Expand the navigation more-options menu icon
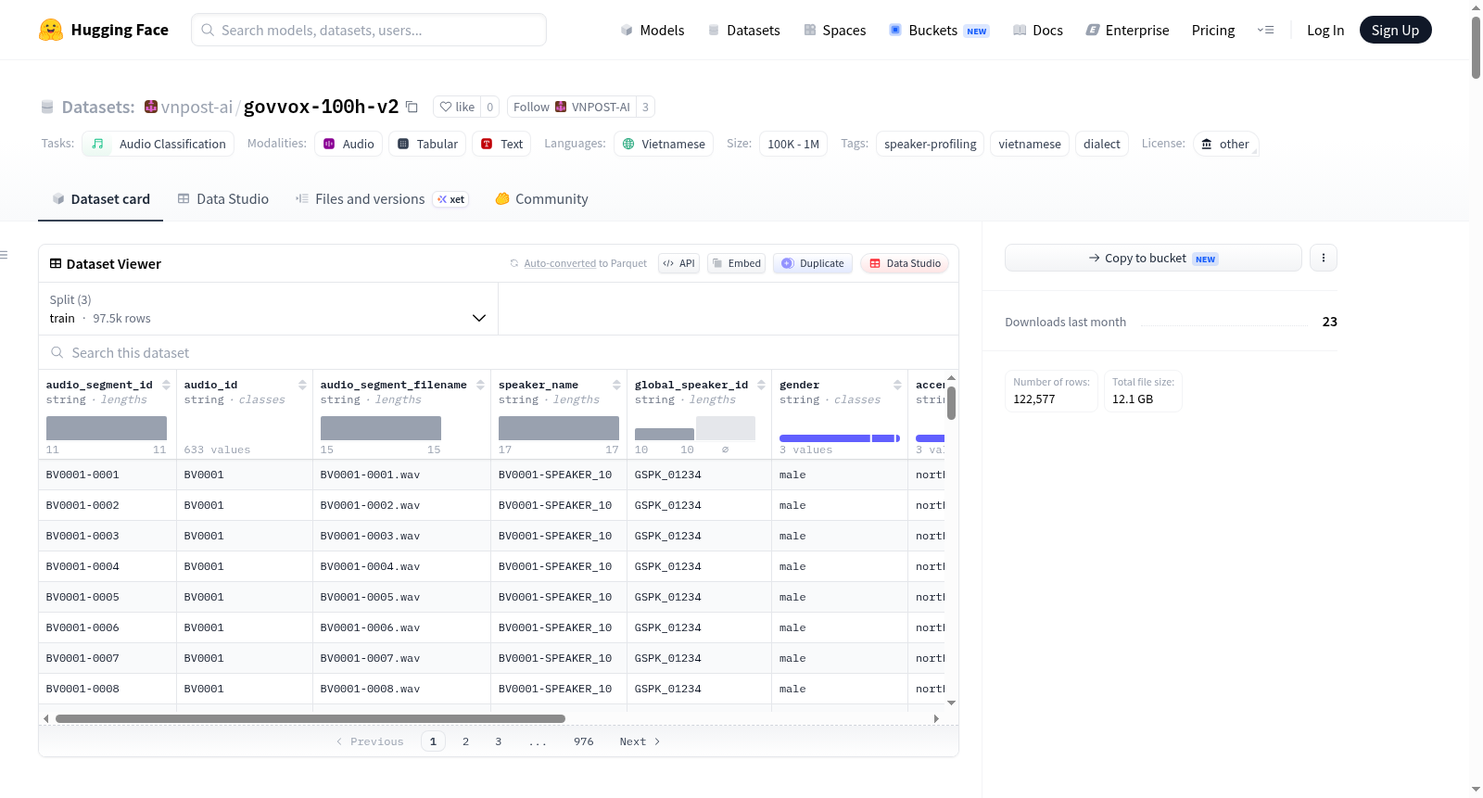The width and height of the screenshot is (1483, 798). coord(1265,30)
